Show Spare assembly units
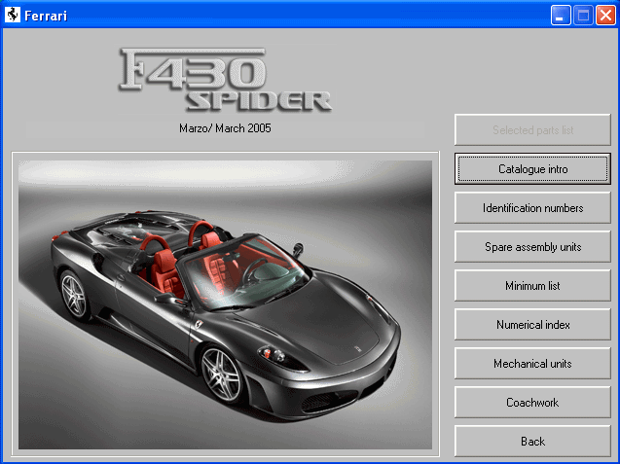This screenshot has height=464, width=620. (x=532, y=247)
